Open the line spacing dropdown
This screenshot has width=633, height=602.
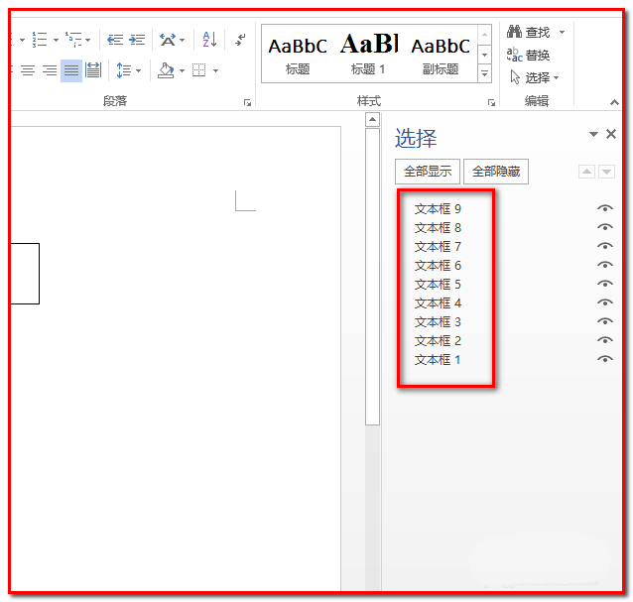[x=128, y=70]
